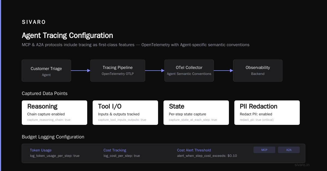Select the Tracing Pipeline box

click(118, 71)
